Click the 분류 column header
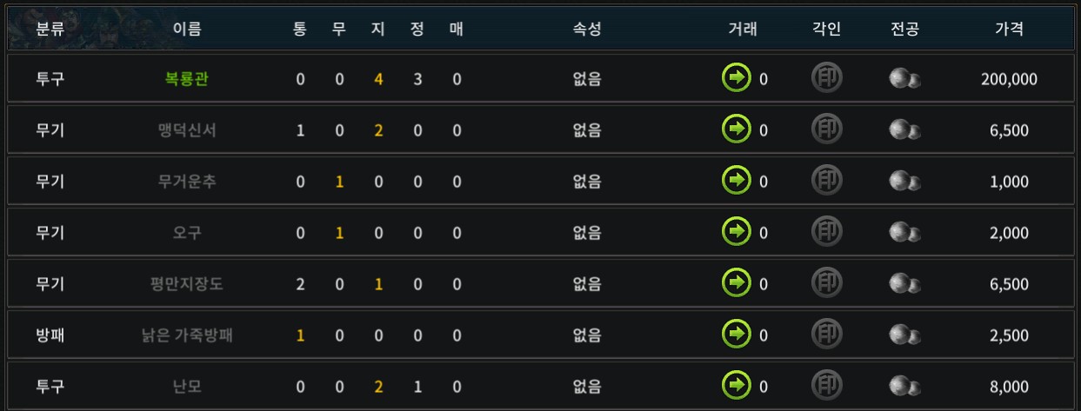This screenshot has height=411, width=1081. tap(50, 29)
